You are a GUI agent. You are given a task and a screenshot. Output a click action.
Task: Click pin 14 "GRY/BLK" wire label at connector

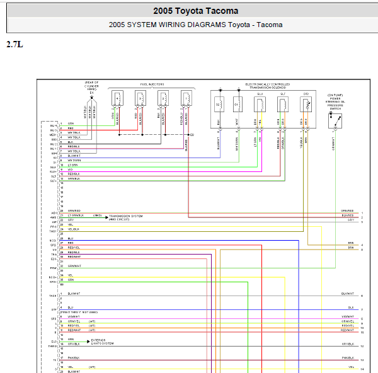[74, 344]
